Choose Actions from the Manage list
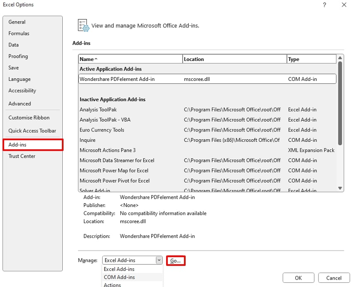The height and width of the screenshot is (287, 353). tap(112, 285)
